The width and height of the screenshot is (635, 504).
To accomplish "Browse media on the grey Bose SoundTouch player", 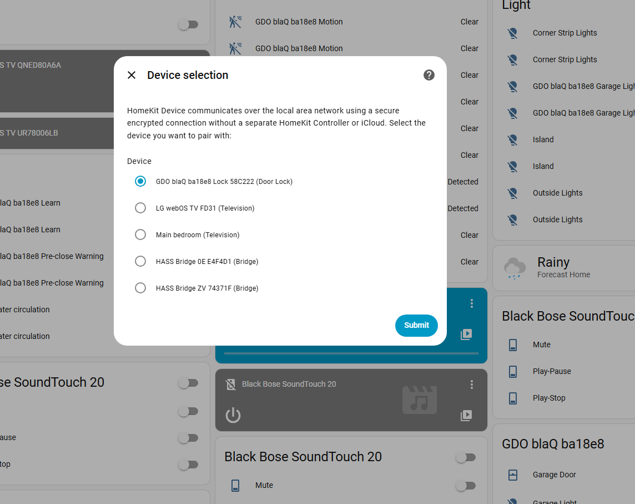I will (x=466, y=415).
